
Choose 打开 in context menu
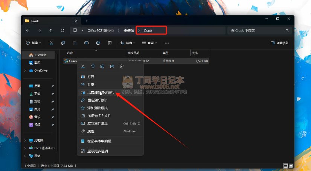[x=110, y=77]
